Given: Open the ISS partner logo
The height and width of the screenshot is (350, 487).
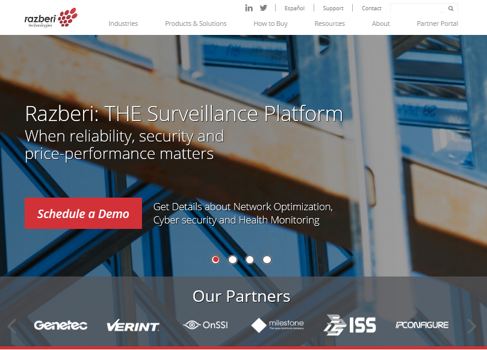Looking at the screenshot, I should [x=350, y=325].
